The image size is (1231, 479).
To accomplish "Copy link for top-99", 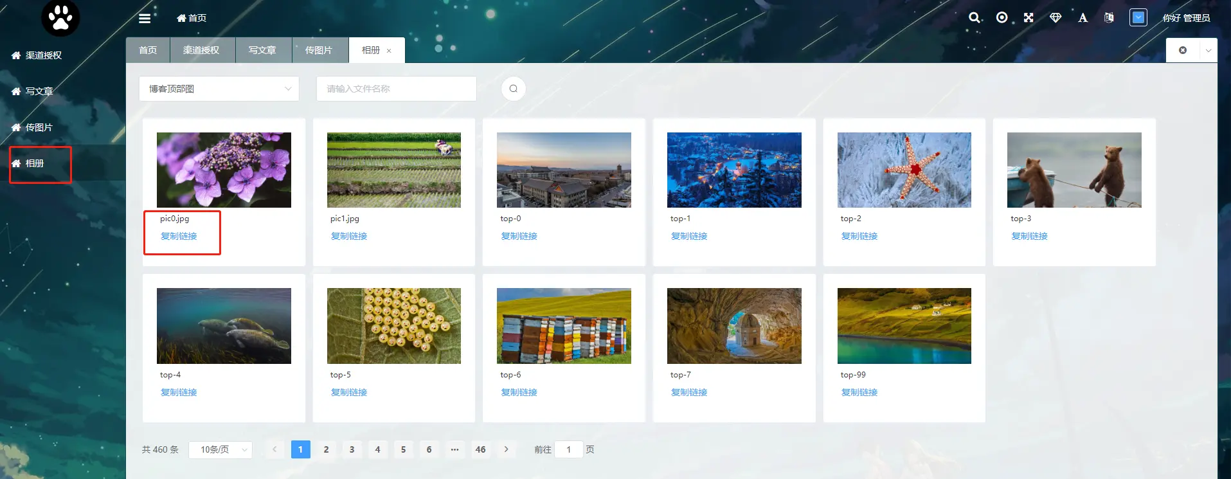I will pyautogui.click(x=859, y=392).
